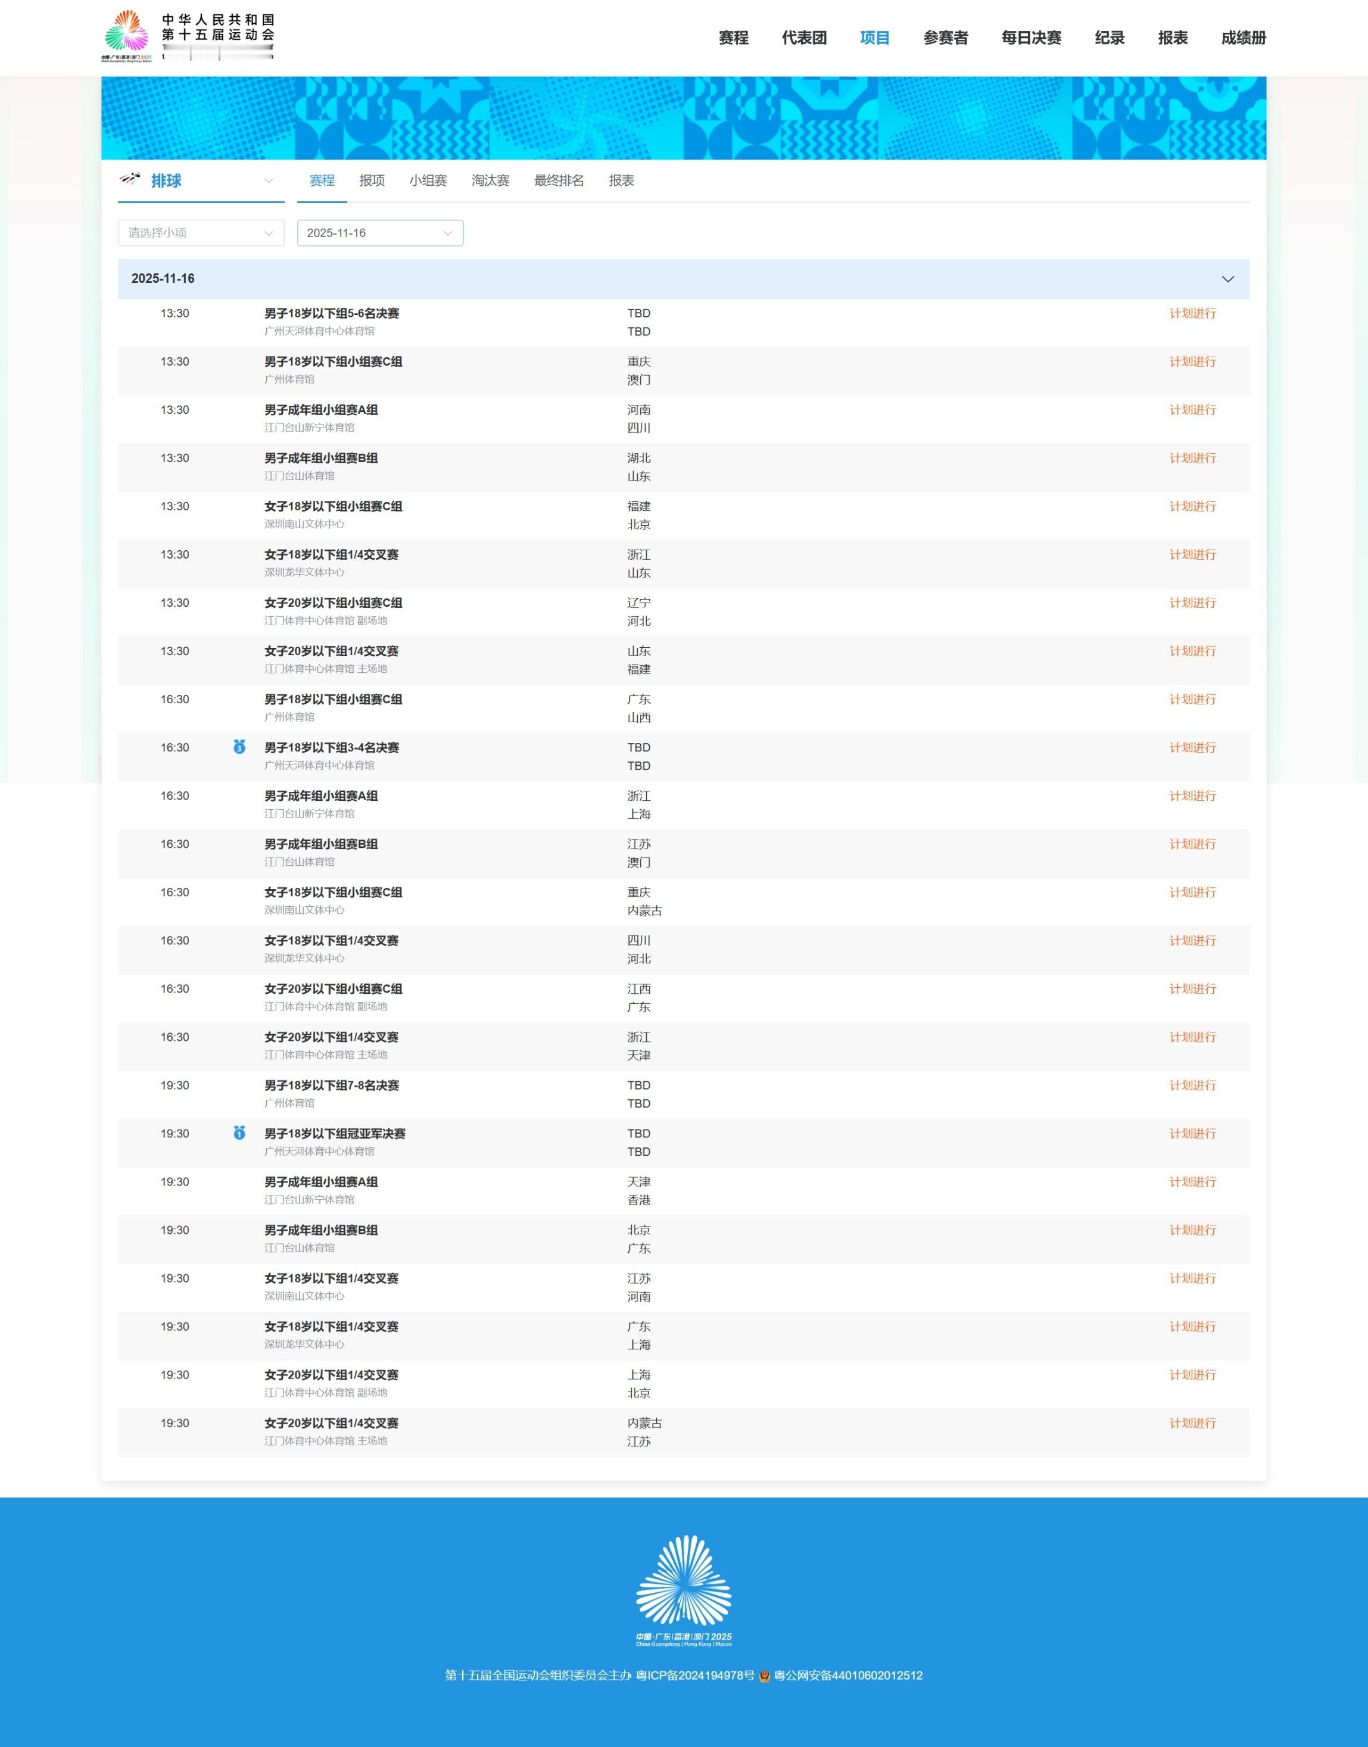Open 代表团 in the top navigation
This screenshot has height=1747, width=1368.
[803, 38]
